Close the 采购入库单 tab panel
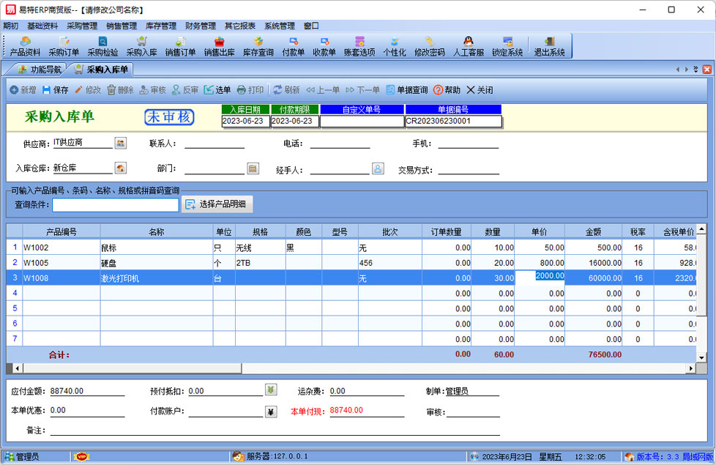 (x=706, y=70)
